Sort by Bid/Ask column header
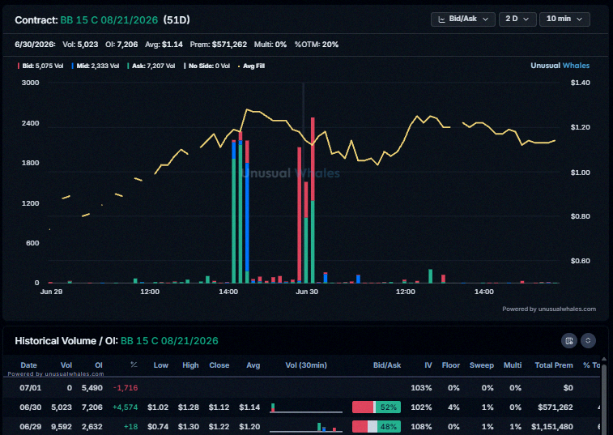The image size is (613, 435). [386, 365]
